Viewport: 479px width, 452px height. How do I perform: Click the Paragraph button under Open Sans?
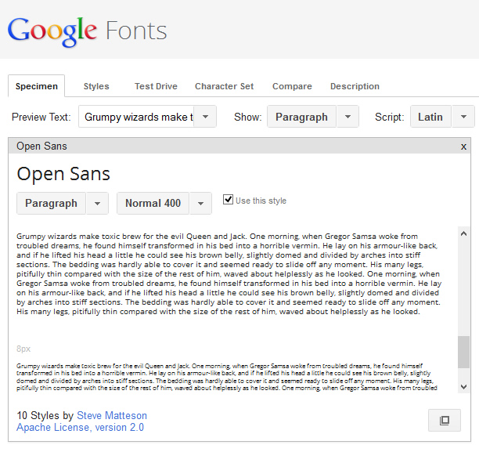click(x=52, y=203)
